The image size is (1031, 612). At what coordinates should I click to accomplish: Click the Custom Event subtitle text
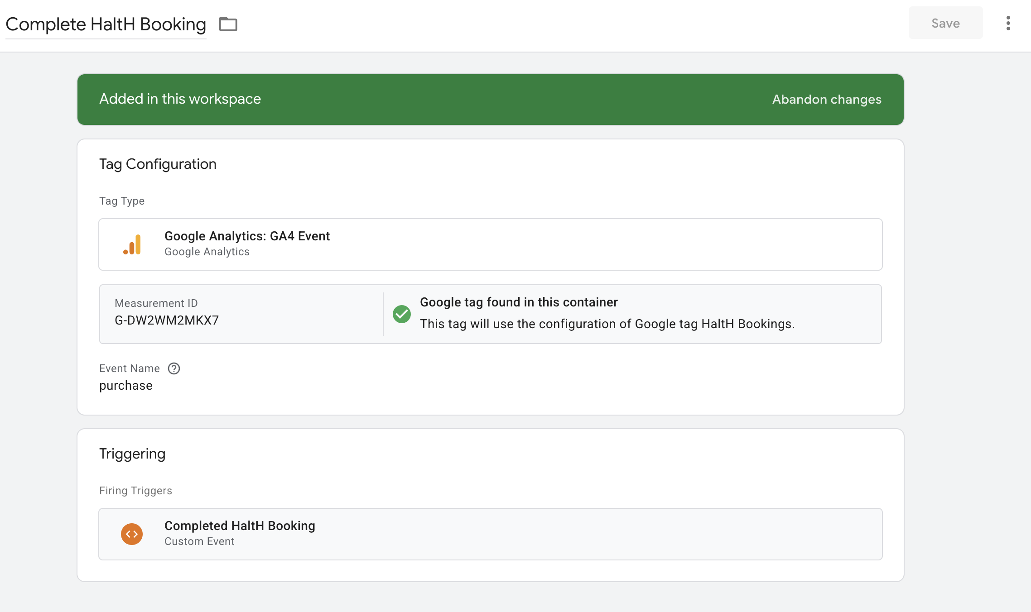point(199,541)
